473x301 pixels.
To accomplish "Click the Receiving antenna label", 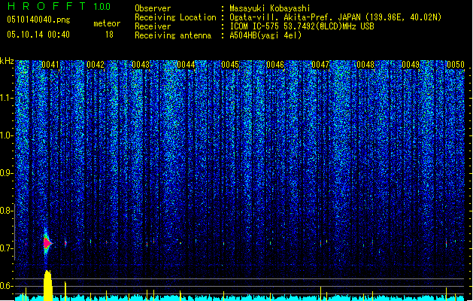I will pos(173,35).
